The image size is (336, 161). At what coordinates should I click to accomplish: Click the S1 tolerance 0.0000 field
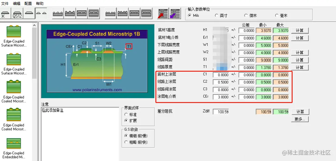pos(247,60)
